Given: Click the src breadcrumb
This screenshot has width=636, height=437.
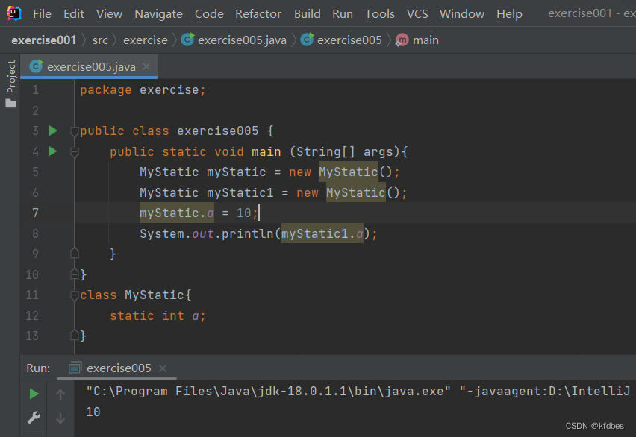Looking at the screenshot, I should coord(100,40).
